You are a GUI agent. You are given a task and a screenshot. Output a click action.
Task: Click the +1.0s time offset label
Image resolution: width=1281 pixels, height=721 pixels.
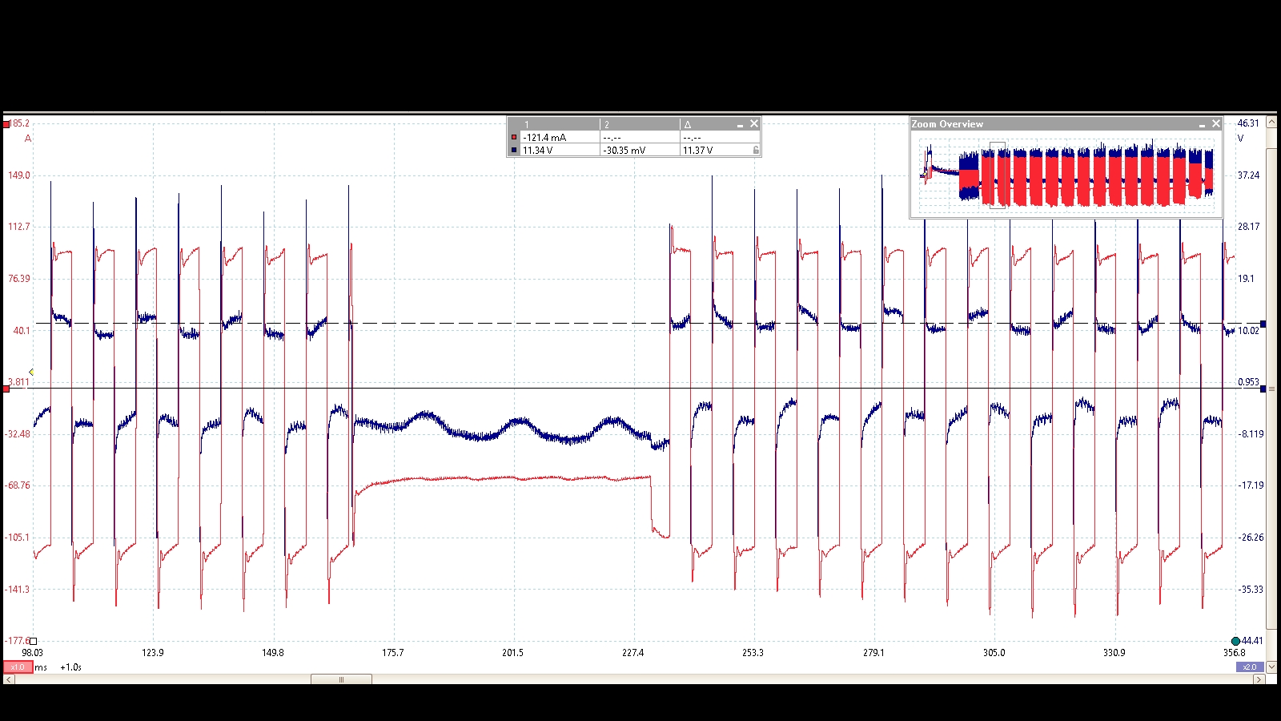71,667
